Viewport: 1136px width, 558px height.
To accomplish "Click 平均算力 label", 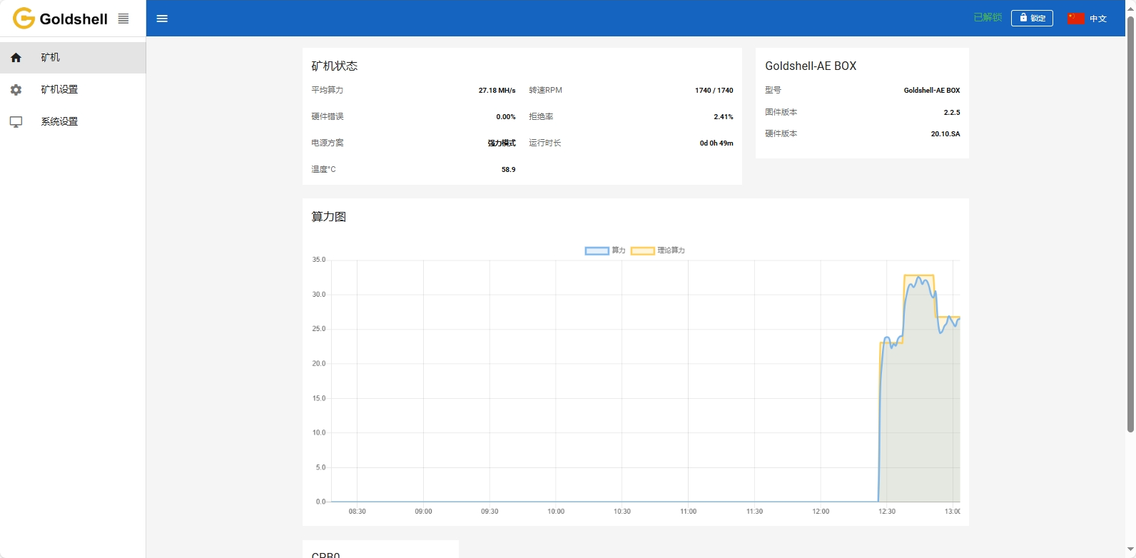I will pyautogui.click(x=328, y=91).
